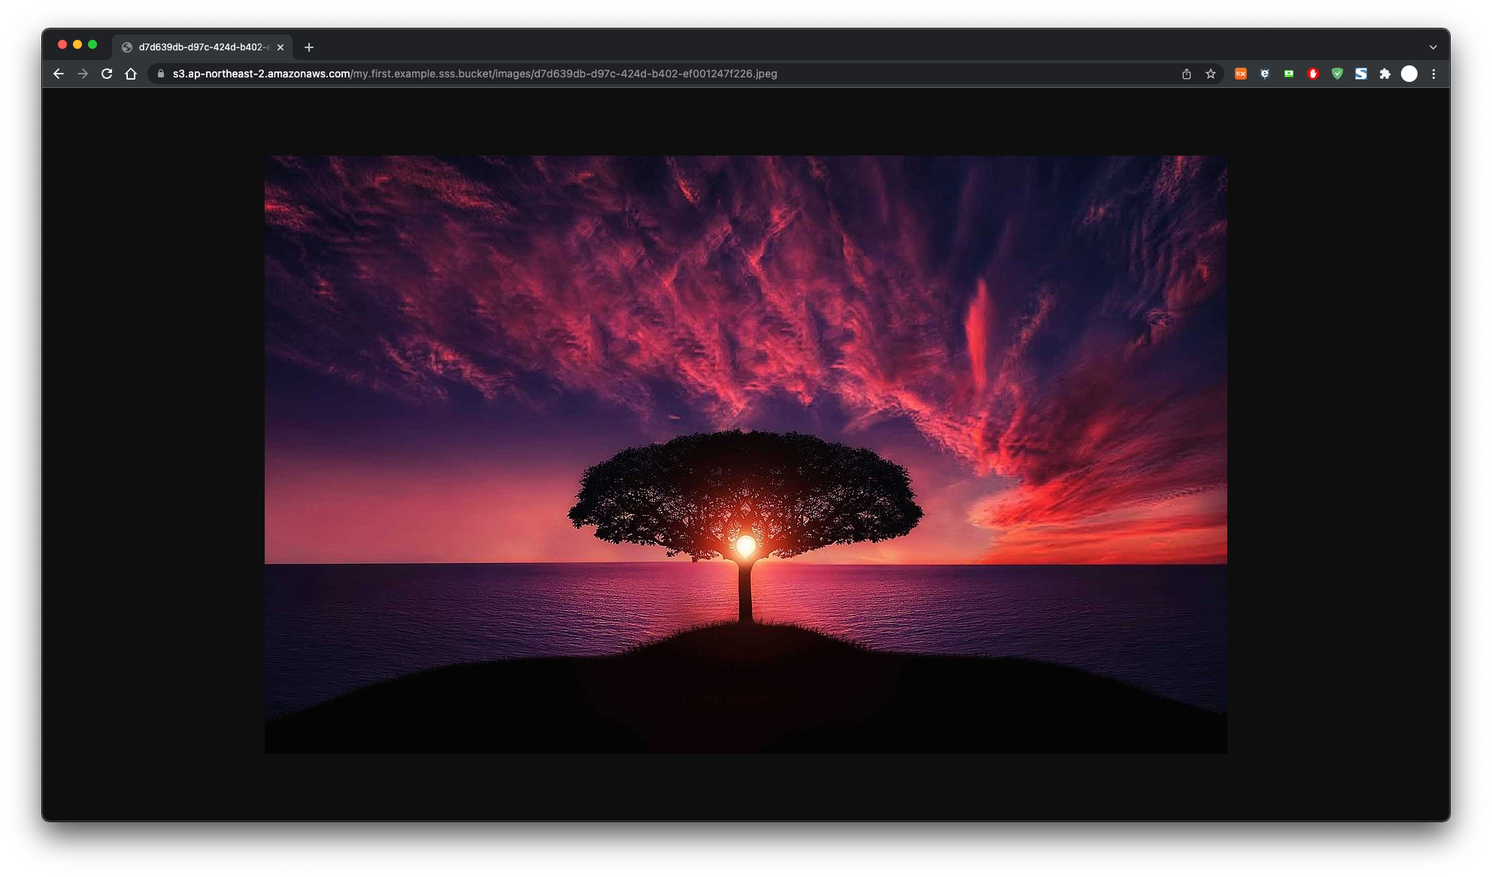Bookmark this tab with star icon
Screen dimensions: 1492x877
[1211, 74]
